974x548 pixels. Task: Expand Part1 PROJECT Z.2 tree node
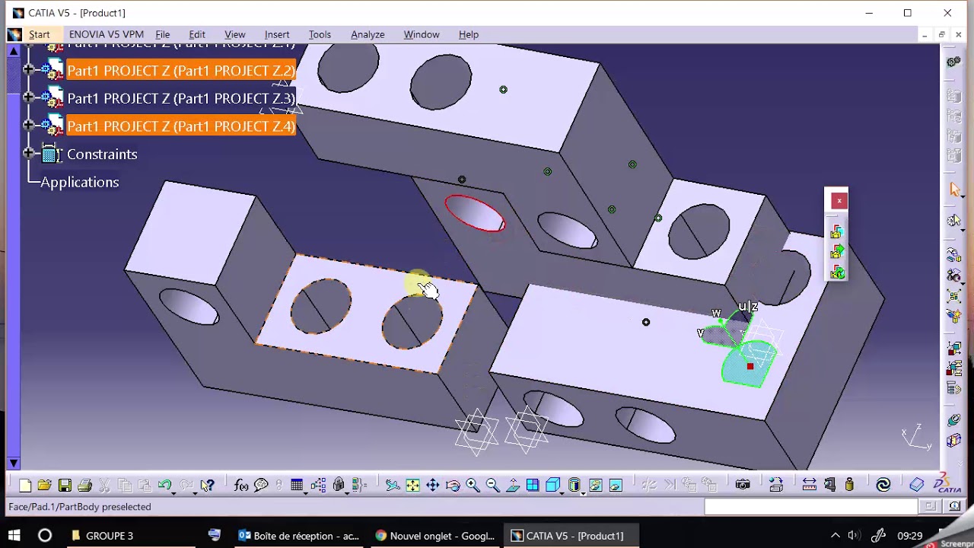[28, 69]
